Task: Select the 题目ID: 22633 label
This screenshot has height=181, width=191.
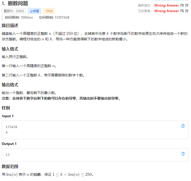Action: (14, 11)
